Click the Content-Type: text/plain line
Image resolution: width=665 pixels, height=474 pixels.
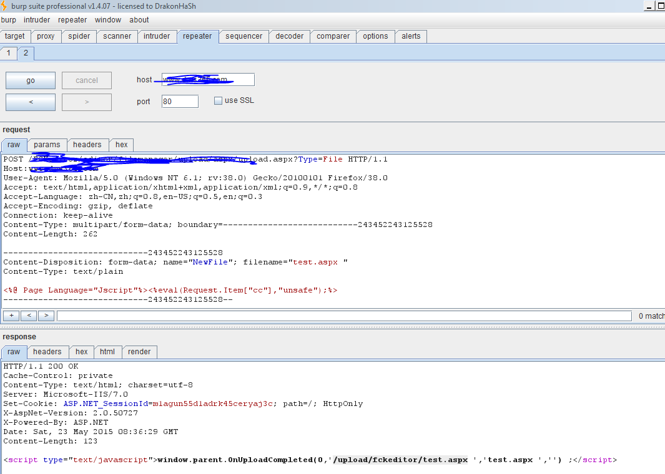click(x=63, y=271)
